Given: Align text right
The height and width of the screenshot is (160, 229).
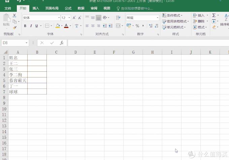Looking at the screenshot, I should coord(99,26).
